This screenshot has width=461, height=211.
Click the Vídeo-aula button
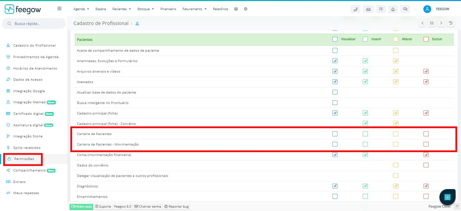81,207
